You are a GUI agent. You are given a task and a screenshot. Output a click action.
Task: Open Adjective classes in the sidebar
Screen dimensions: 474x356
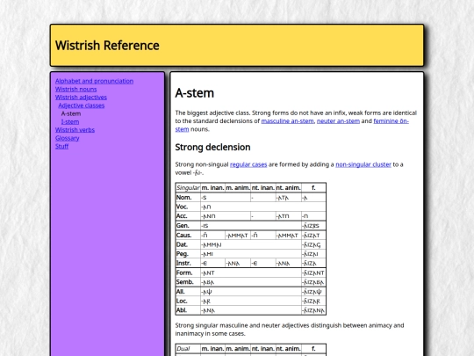point(82,105)
